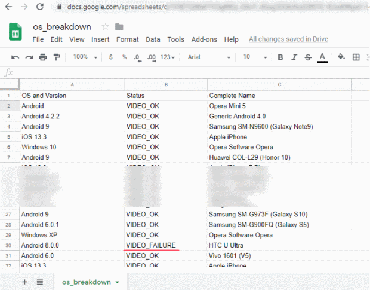Open the Arial font dropdown
Screen dimensions: 370x290
pos(209,57)
